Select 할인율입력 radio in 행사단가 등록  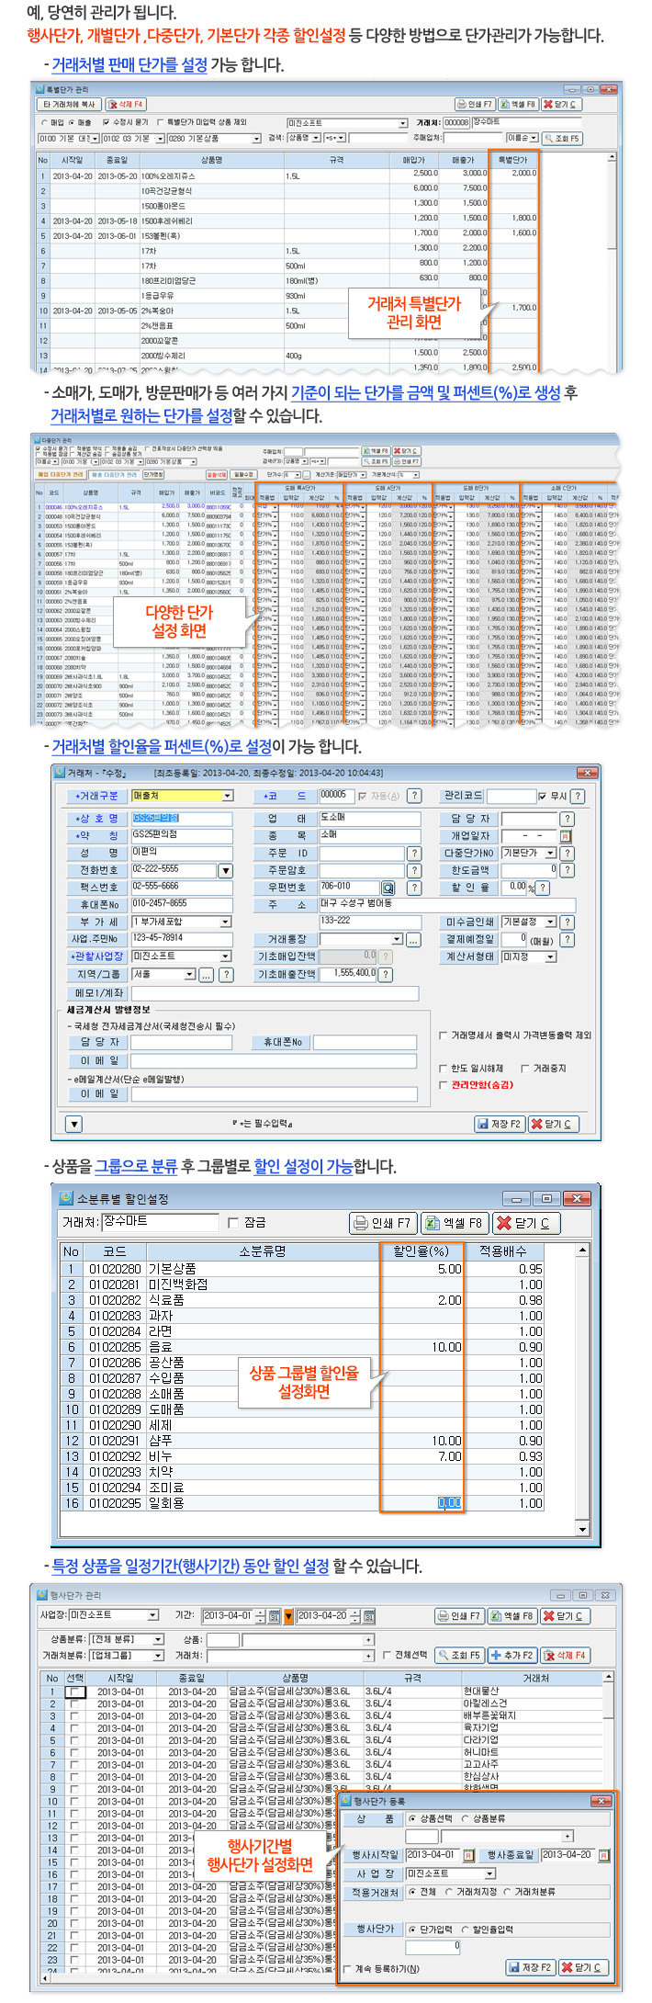tap(465, 1929)
